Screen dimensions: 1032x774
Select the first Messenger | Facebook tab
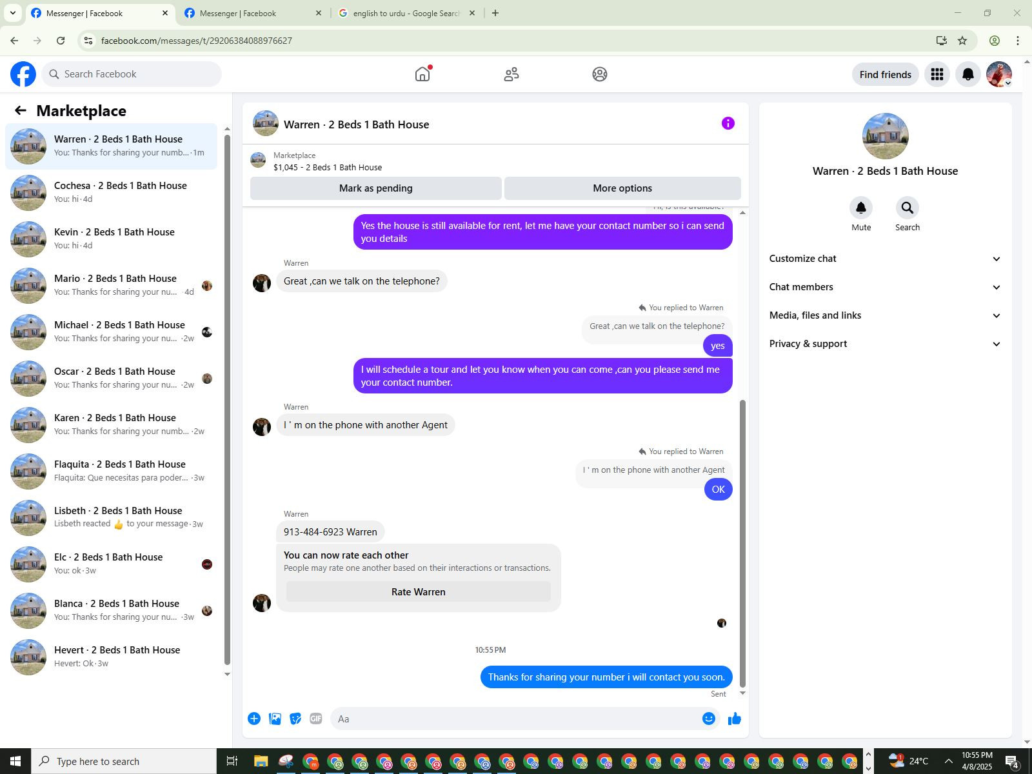tap(100, 13)
